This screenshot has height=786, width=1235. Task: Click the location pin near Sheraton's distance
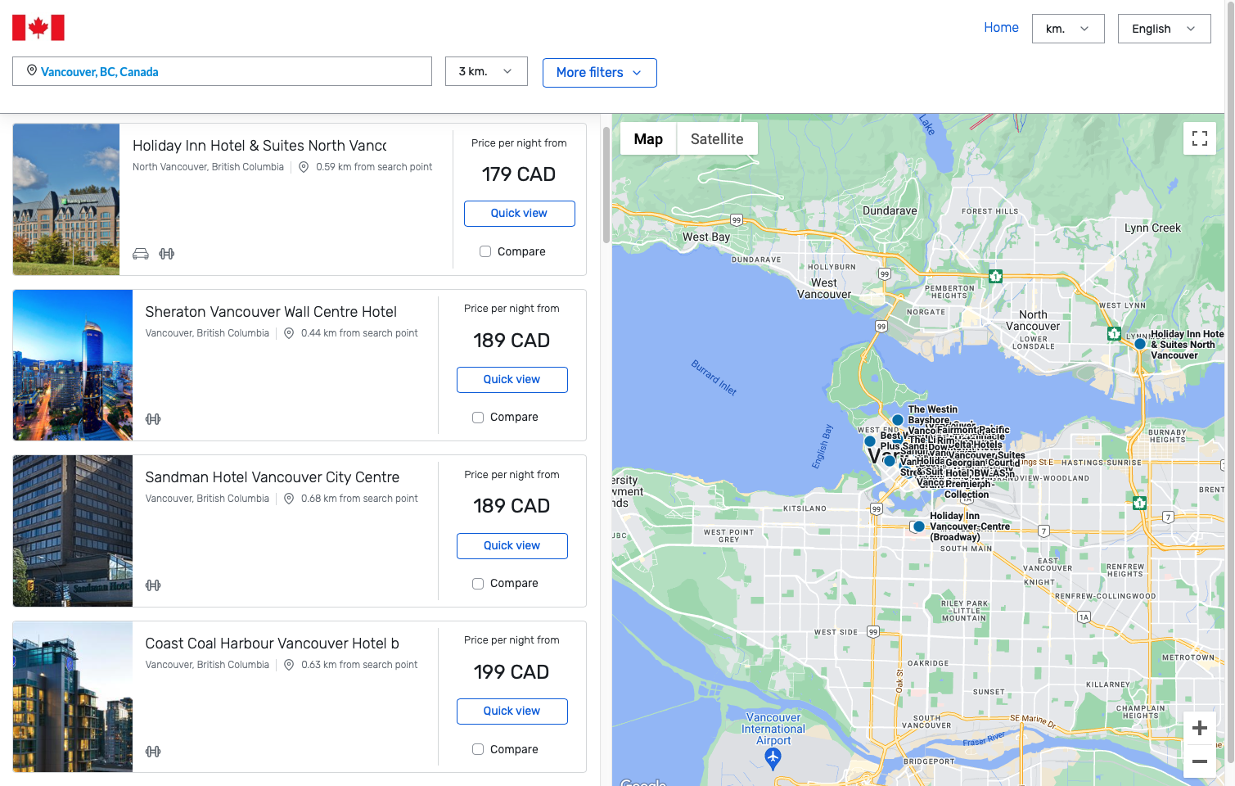tap(289, 332)
